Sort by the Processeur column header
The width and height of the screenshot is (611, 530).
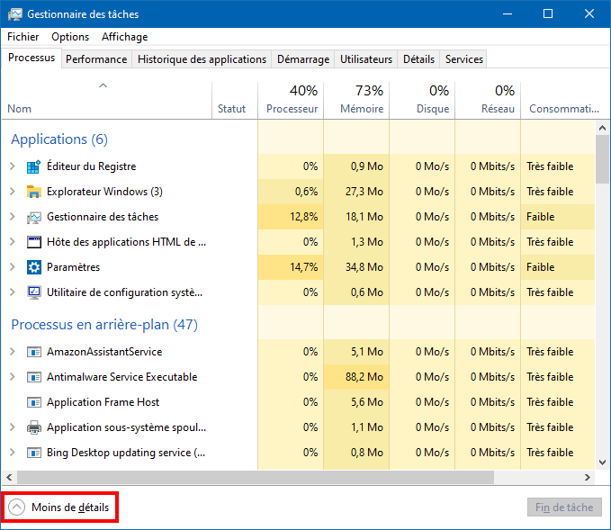291,100
